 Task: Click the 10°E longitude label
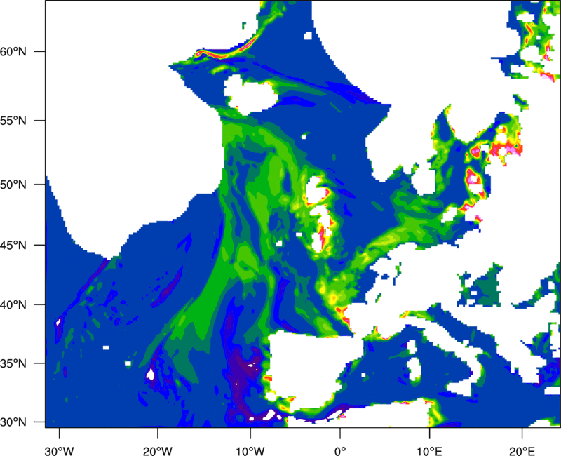click(x=429, y=451)
